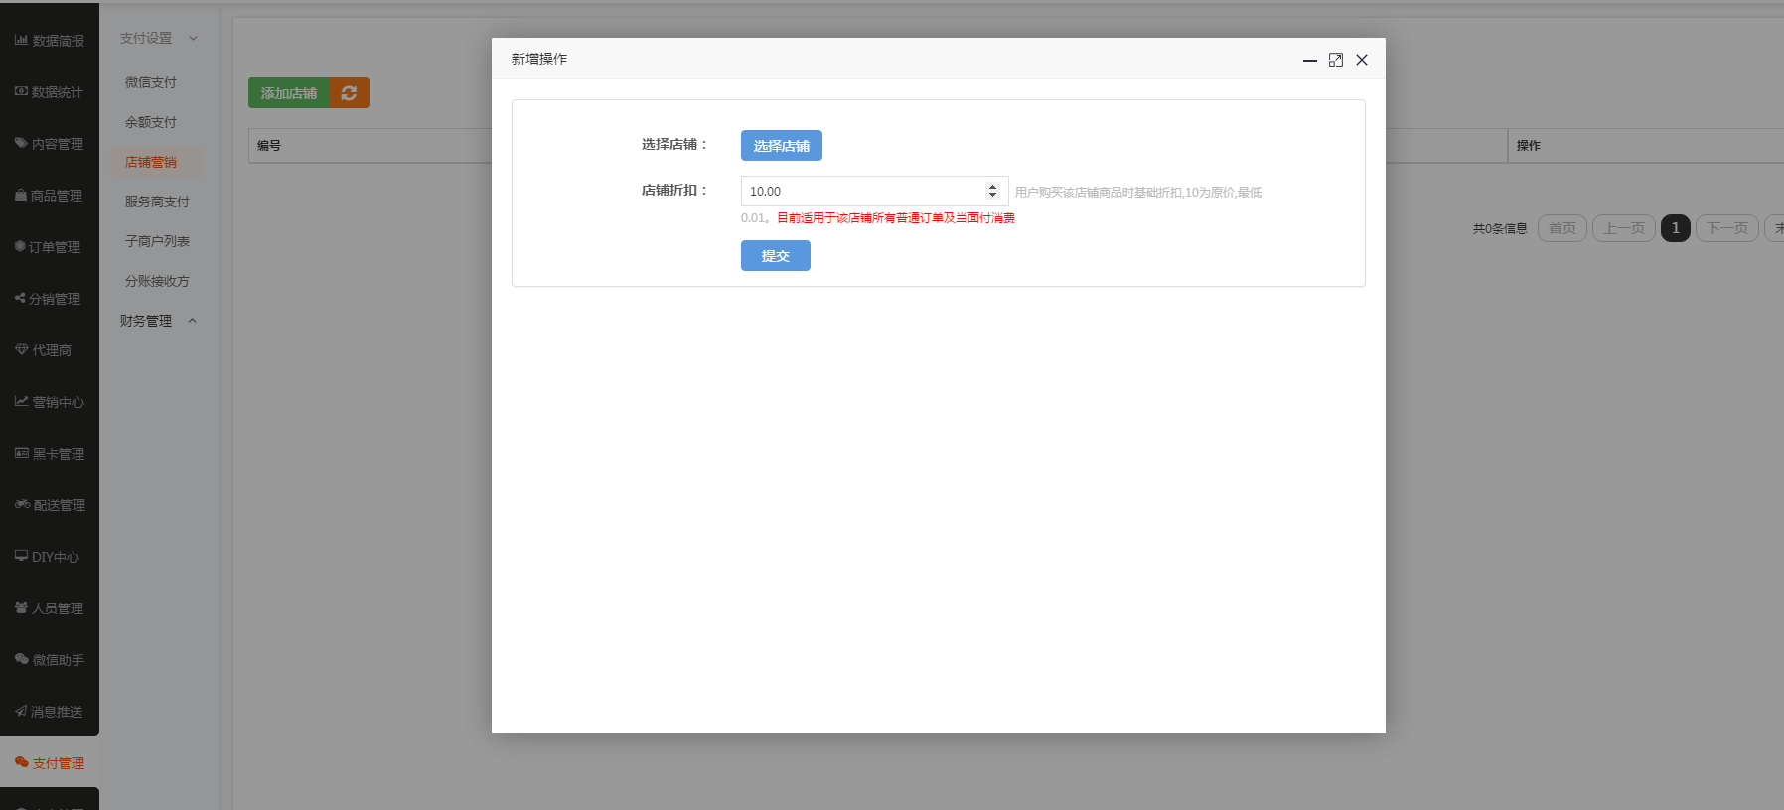Screen dimensions: 1784x810
Task: Click the green 添加店铺 button
Action: tap(288, 93)
